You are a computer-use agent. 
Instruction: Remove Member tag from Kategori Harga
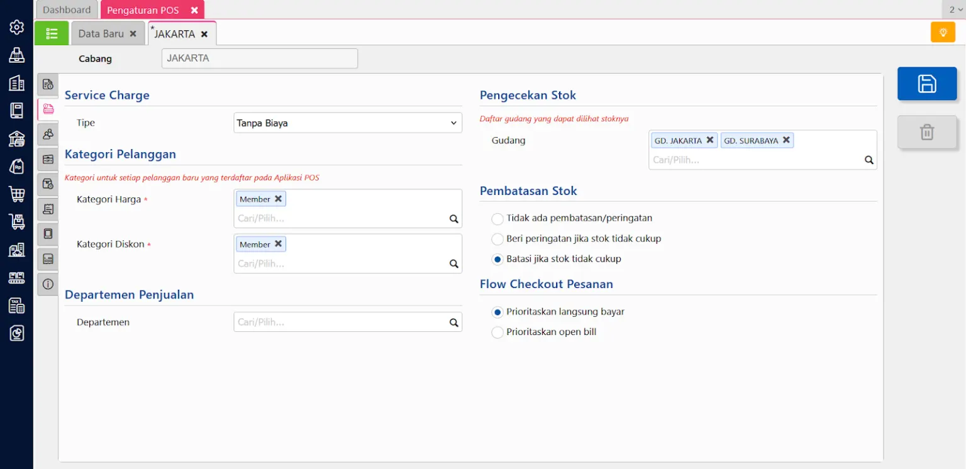tap(278, 199)
